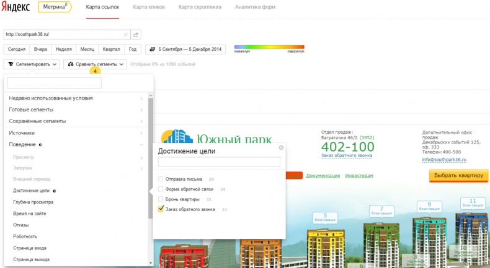This screenshot has height=268, width=490.
Task: Click the calendar icon in the date range
Action: (153, 50)
